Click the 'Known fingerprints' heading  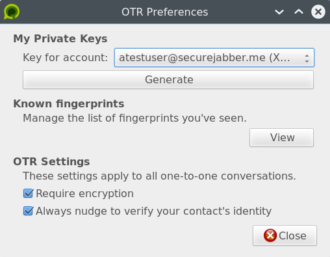(69, 103)
